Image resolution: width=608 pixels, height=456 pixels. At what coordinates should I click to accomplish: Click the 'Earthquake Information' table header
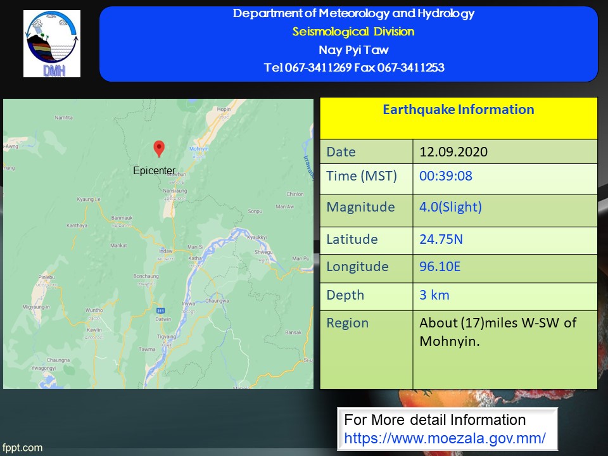(x=459, y=110)
